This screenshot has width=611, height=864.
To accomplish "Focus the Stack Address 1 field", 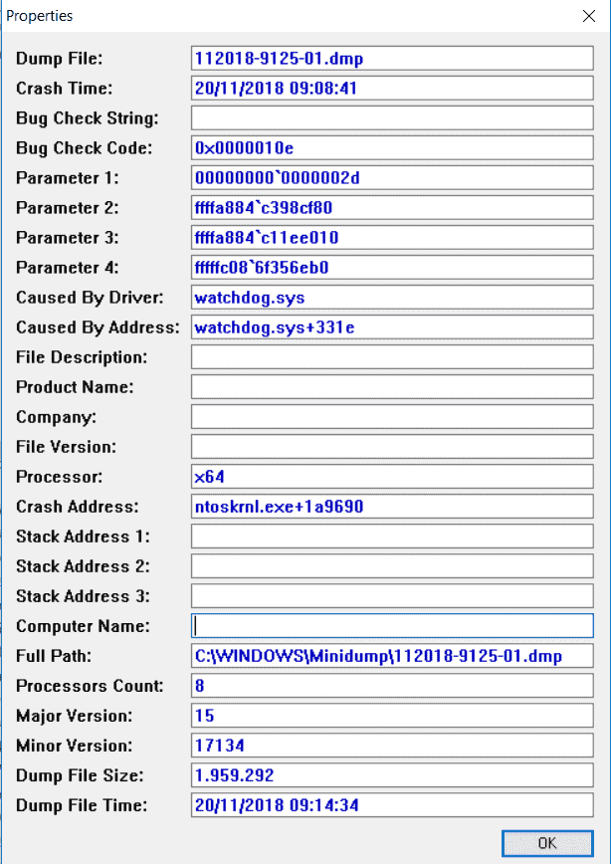I will click(x=392, y=536).
